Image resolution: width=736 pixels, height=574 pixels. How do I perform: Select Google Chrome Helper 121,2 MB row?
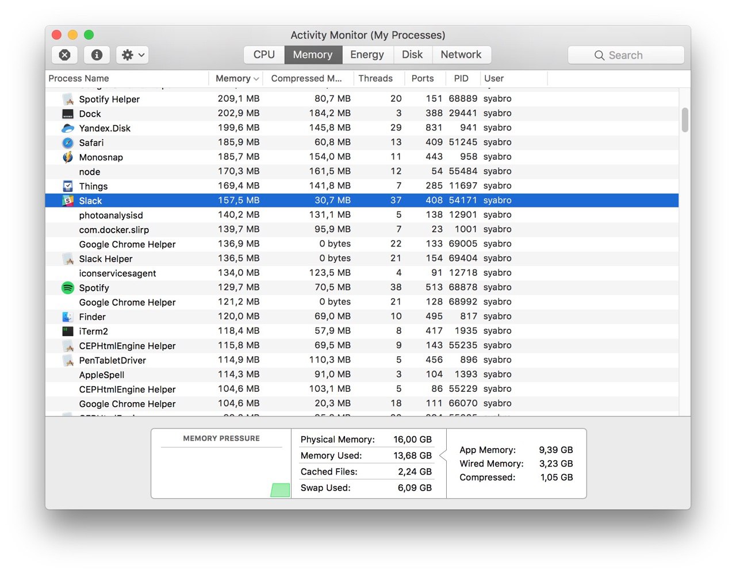(x=362, y=302)
